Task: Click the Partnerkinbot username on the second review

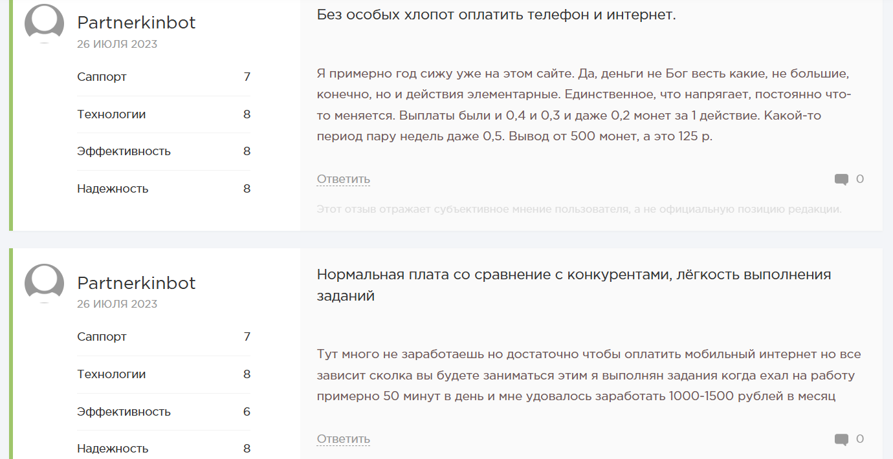Action: (137, 283)
